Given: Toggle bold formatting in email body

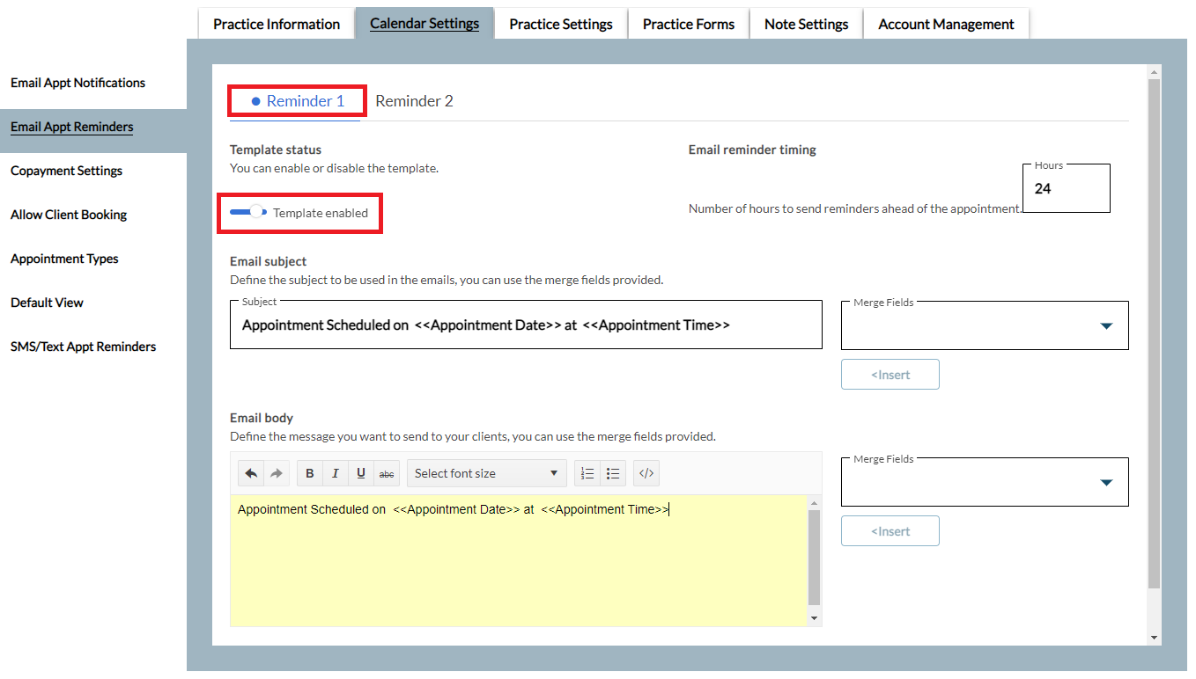Looking at the screenshot, I should (310, 473).
